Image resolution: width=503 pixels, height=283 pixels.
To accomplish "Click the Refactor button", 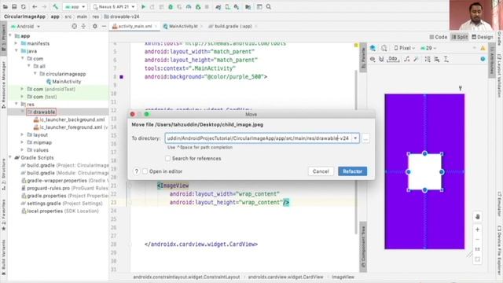I will point(352,171).
